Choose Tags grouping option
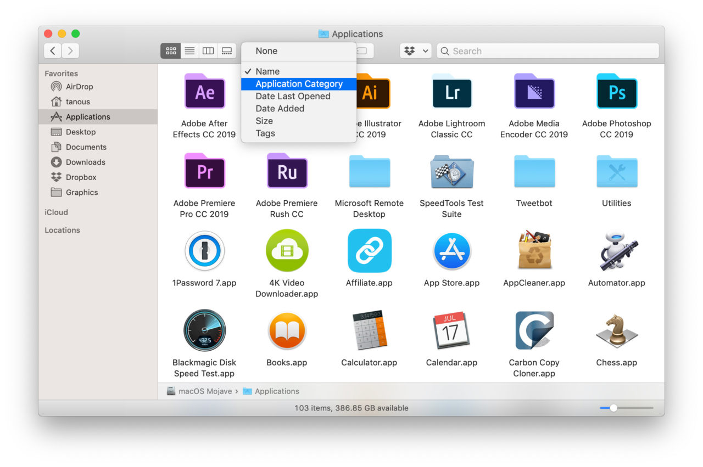Screen dimensions: 703x467 click(299, 133)
